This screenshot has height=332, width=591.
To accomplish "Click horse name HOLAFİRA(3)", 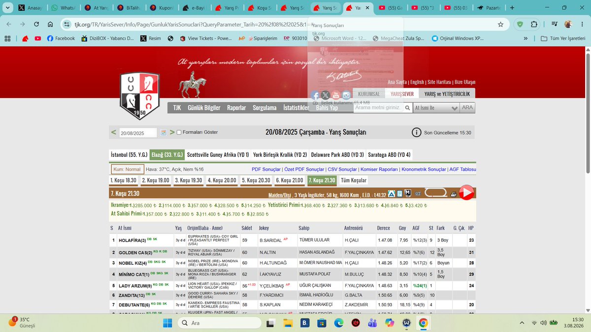I will click(x=132, y=241).
